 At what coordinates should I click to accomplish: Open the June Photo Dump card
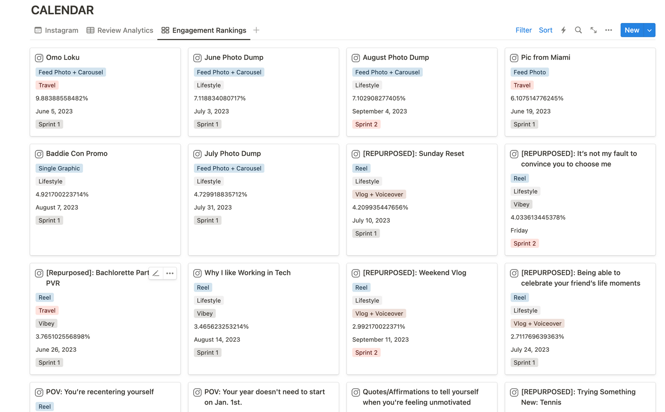(x=234, y=57)
